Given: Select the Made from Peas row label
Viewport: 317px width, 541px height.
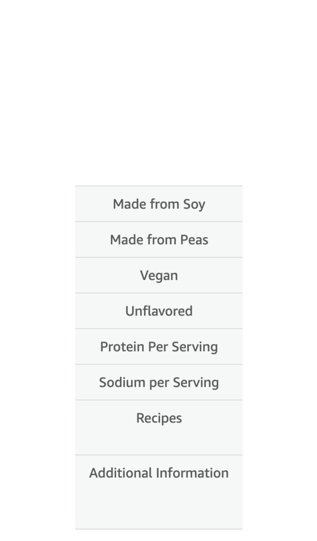Looking at the screenshot, I should [x=159, y=240].
